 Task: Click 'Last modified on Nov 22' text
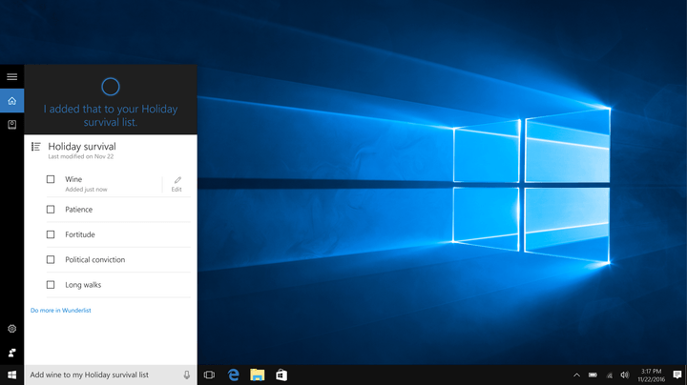pyautogui.click(x=81, y=156)
